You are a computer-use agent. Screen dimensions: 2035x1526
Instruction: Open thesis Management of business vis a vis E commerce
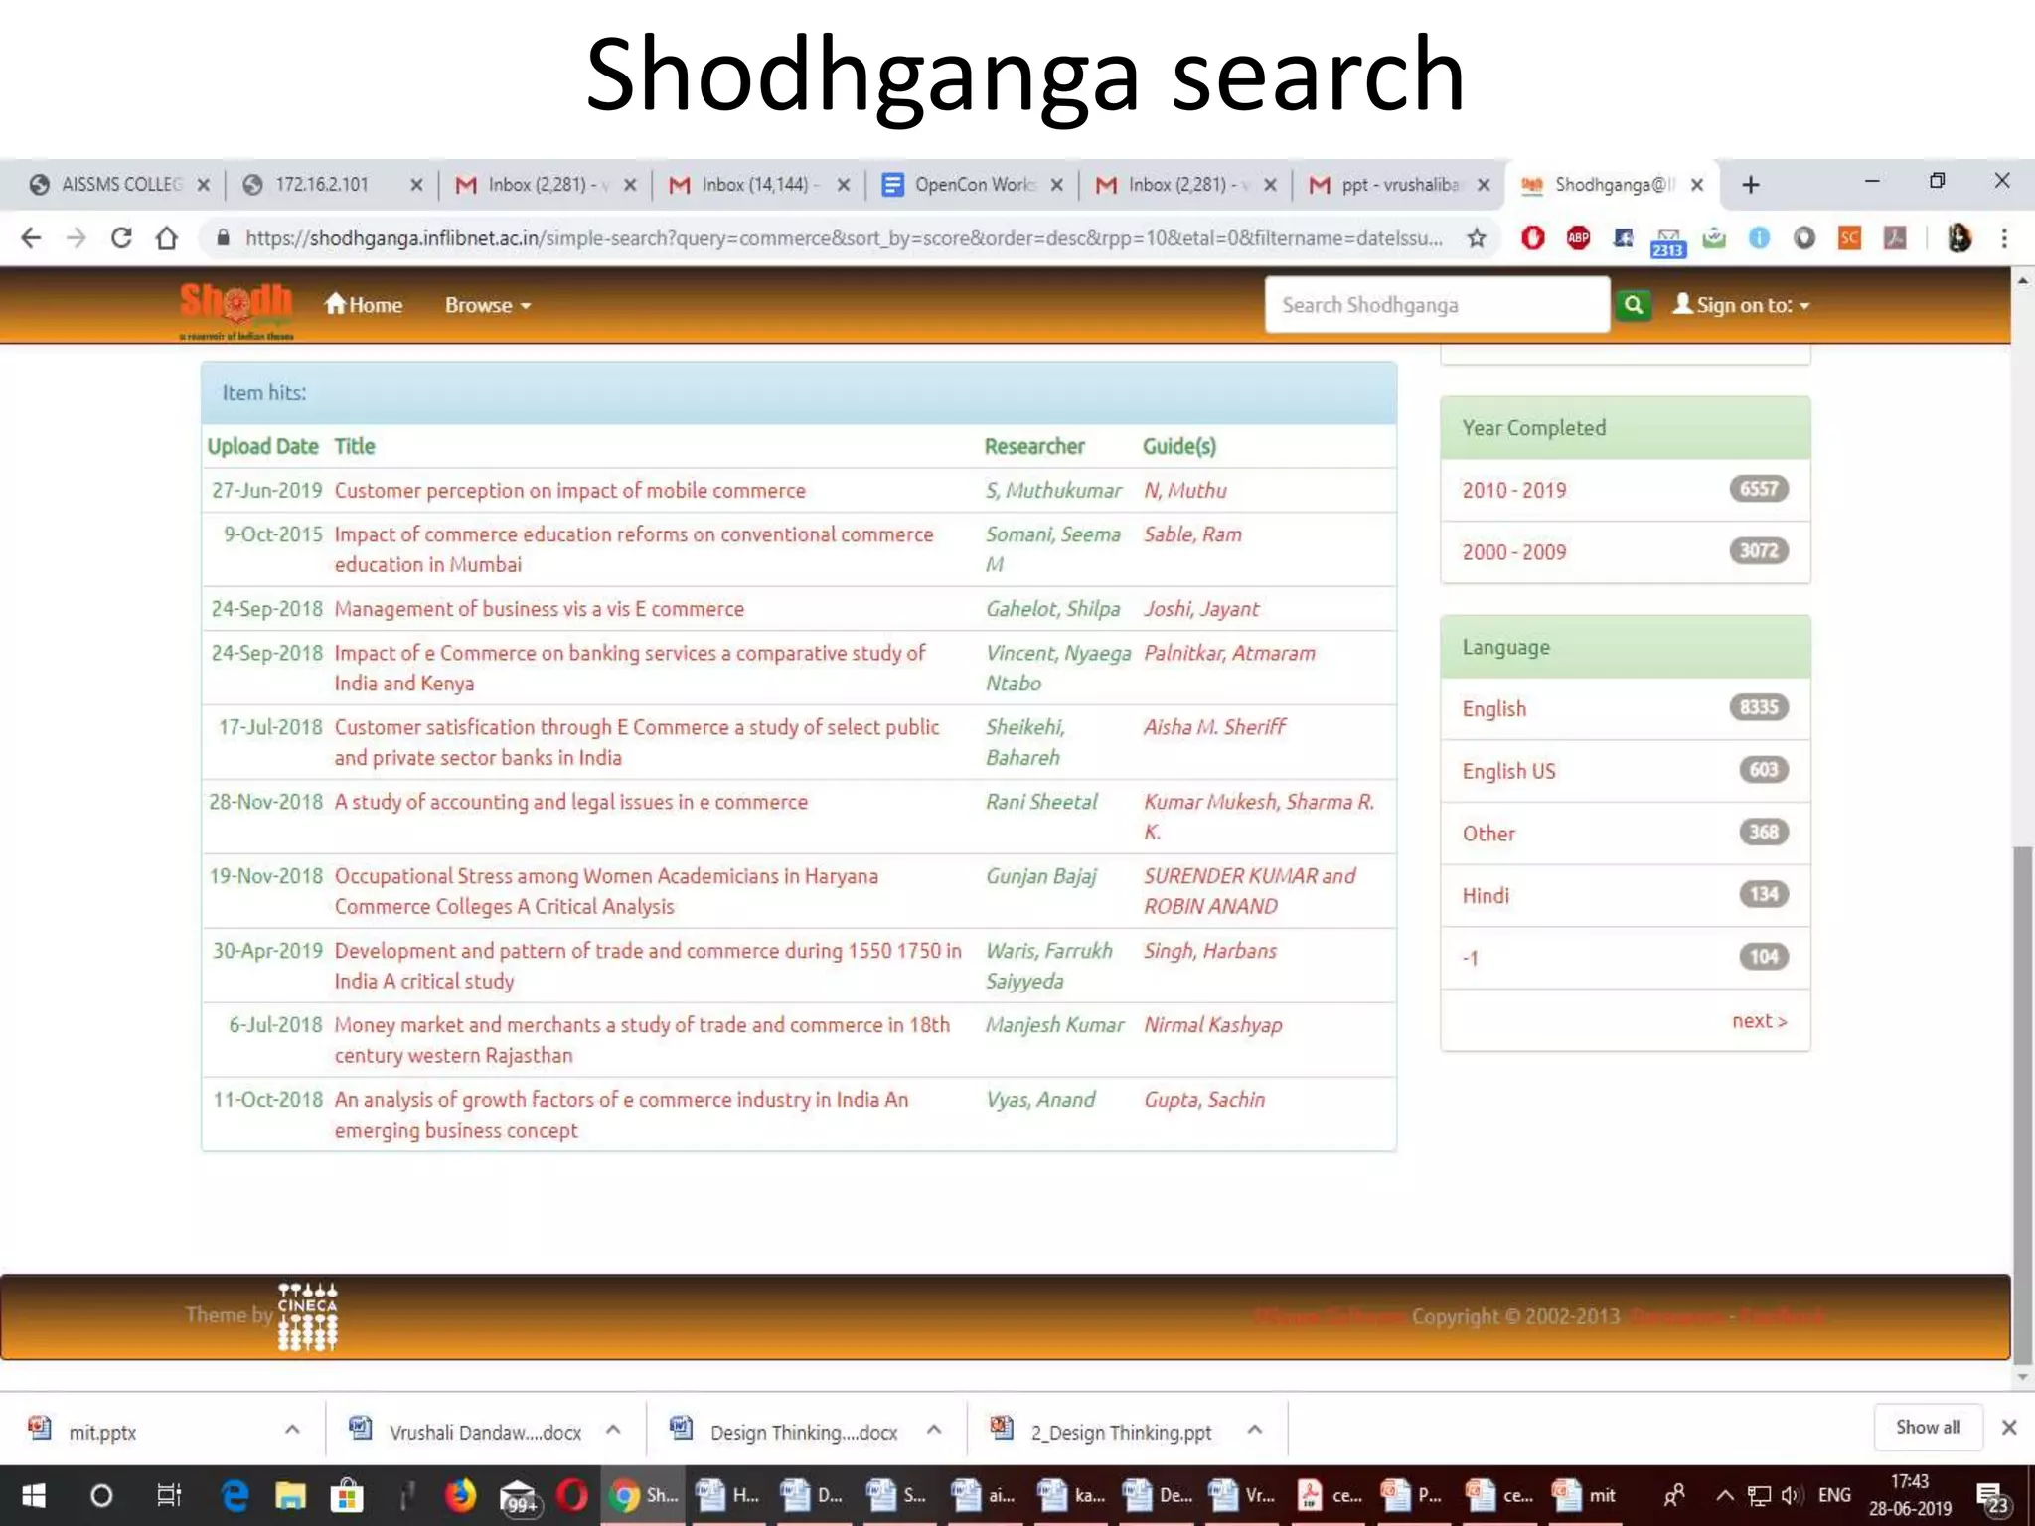(540, 609)
